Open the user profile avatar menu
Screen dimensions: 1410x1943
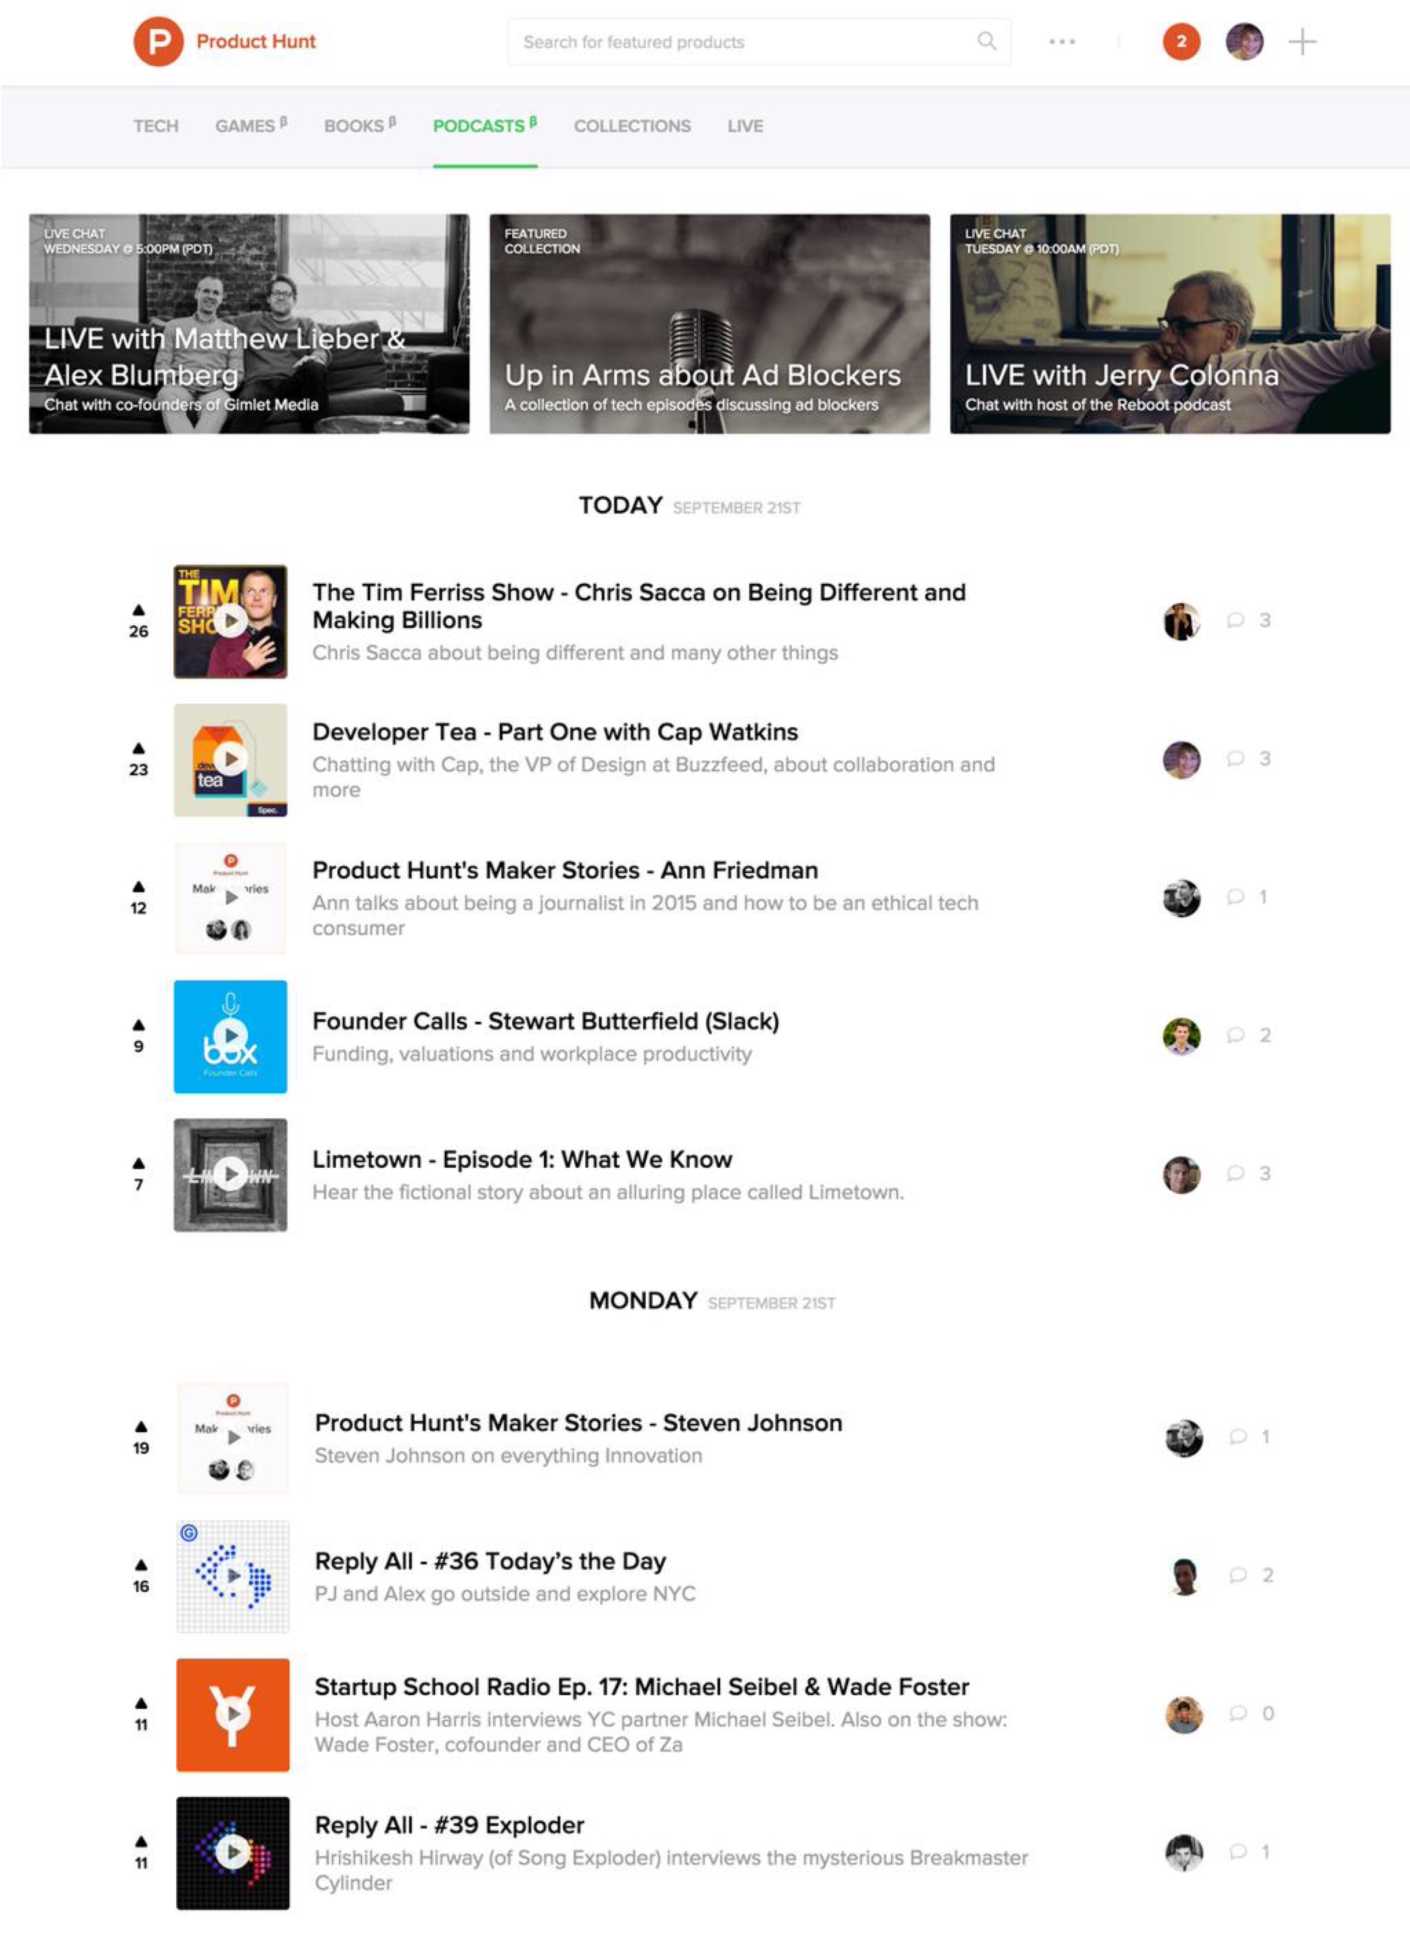tap(1244, 41)
